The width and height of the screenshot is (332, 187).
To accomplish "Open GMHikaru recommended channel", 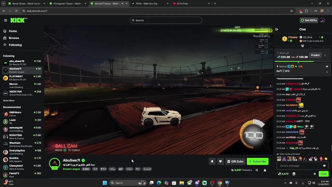I will [x=22, y=114].
